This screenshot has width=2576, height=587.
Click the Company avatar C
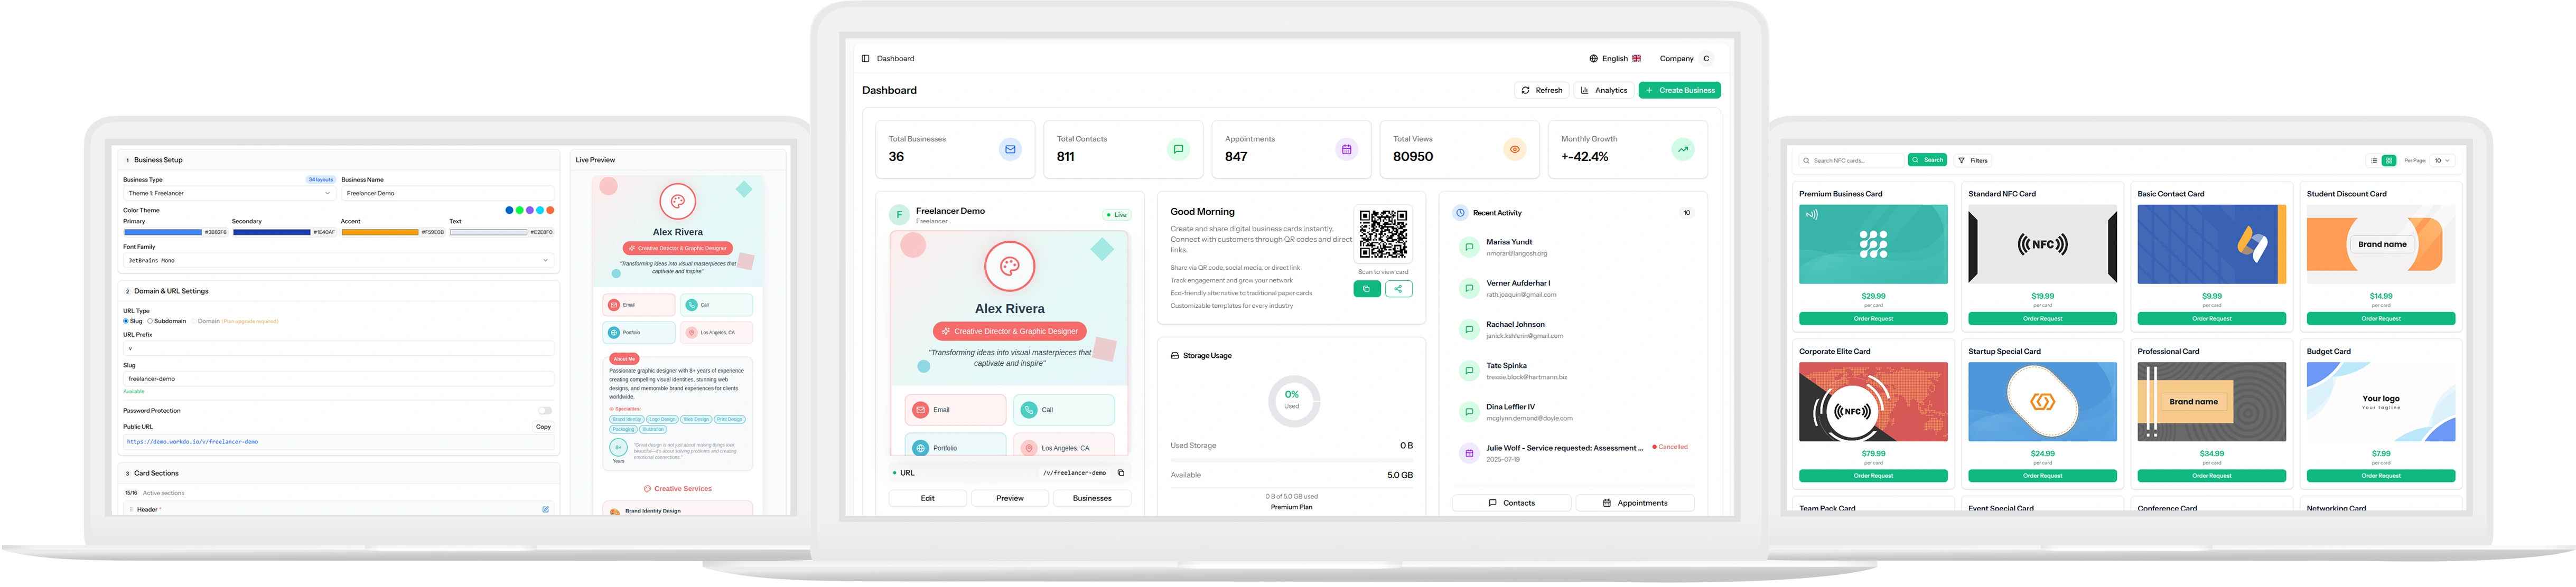click(x=1706, y=59)
